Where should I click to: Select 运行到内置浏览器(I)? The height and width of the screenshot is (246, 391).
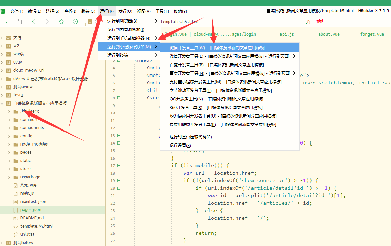coord(129,29)
